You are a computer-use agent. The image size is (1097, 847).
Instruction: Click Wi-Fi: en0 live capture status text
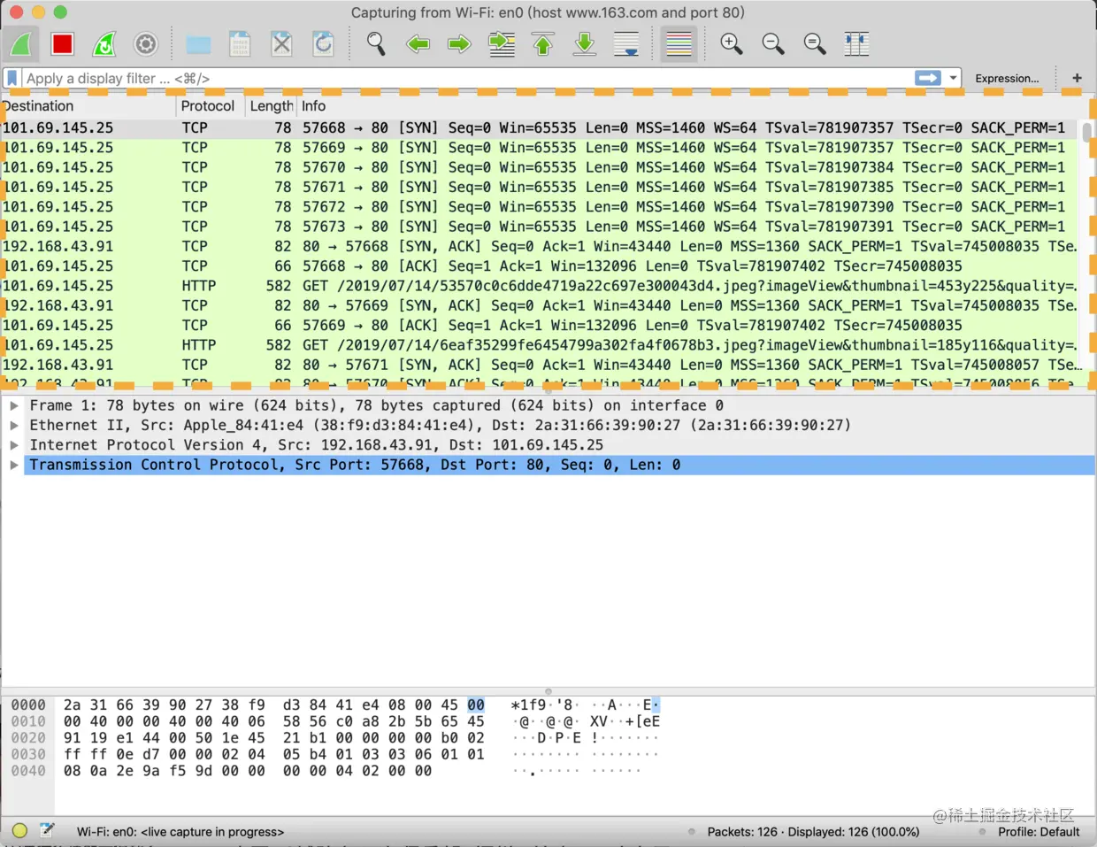click(180, 832)
